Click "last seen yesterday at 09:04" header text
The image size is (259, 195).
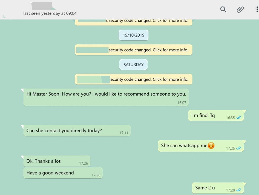point(50,13)
